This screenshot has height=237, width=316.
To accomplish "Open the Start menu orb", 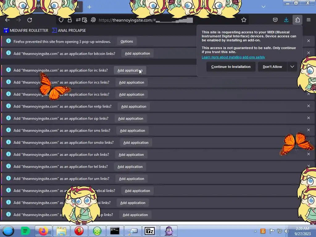I will click(x=8, y=231).
